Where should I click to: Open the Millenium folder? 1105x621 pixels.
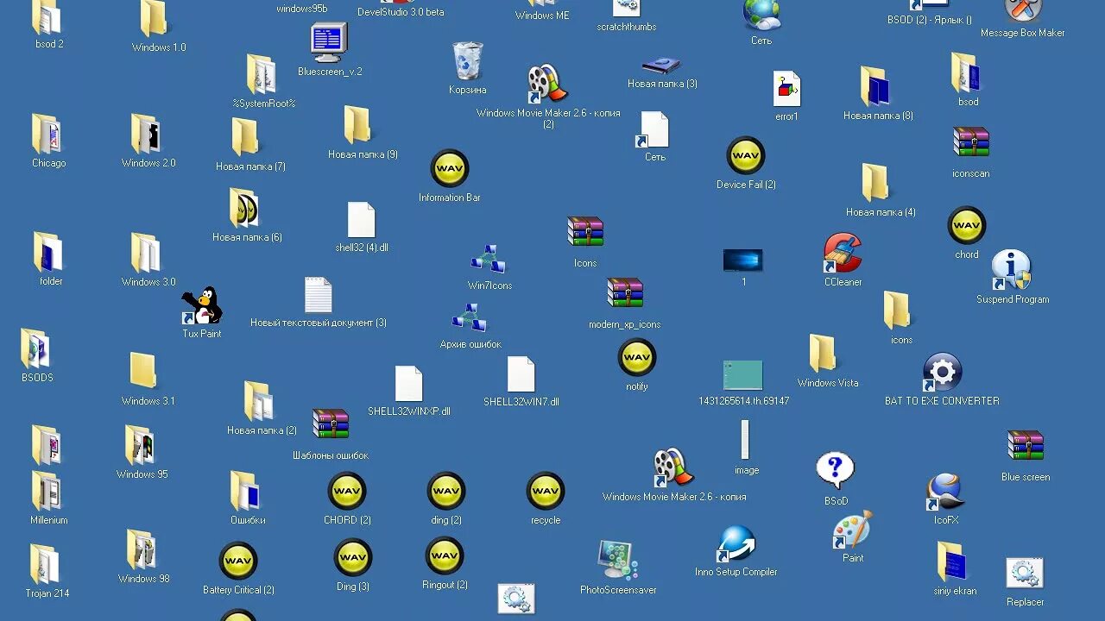click(x=47, y=492)
